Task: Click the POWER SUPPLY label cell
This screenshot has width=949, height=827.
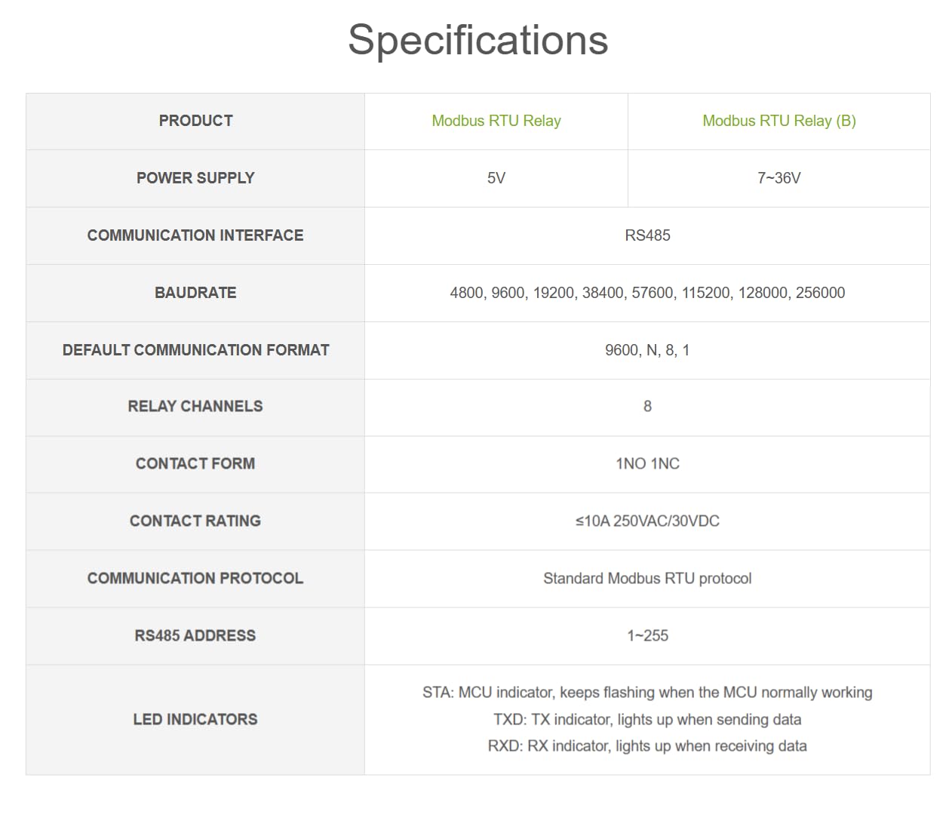Action: click(195, 178)
